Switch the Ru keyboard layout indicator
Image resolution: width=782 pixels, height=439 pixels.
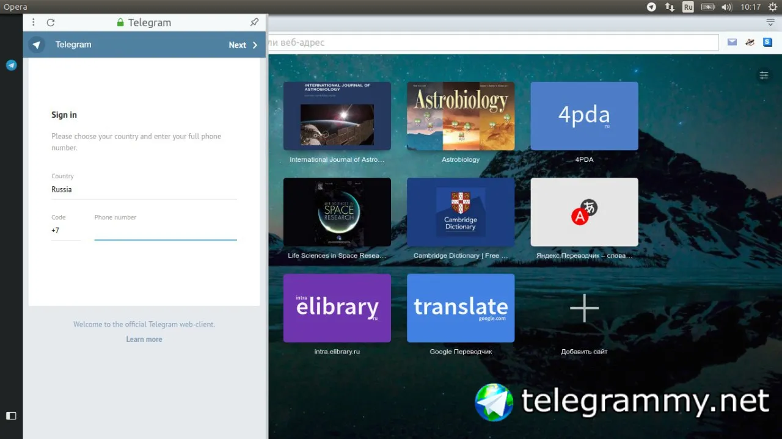pos(688,7)
